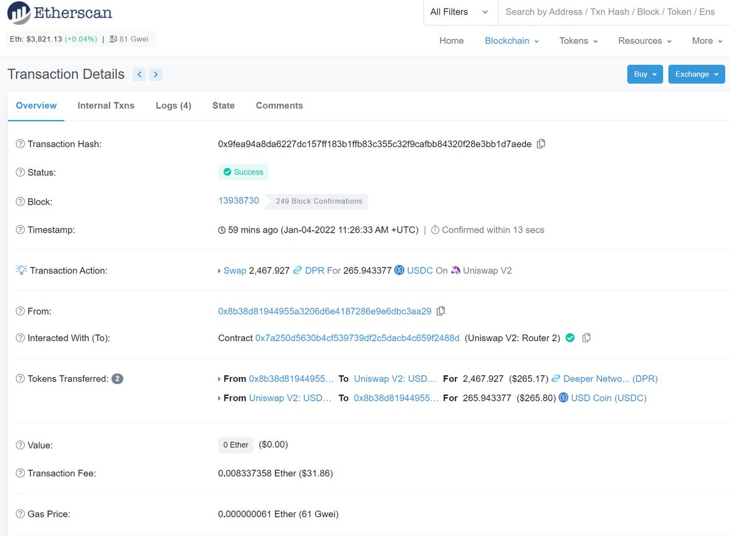Click the Uniswap unicorn icon
This screenshot has height=536, width=730.
pyautogui.click(x=456, y=270)
